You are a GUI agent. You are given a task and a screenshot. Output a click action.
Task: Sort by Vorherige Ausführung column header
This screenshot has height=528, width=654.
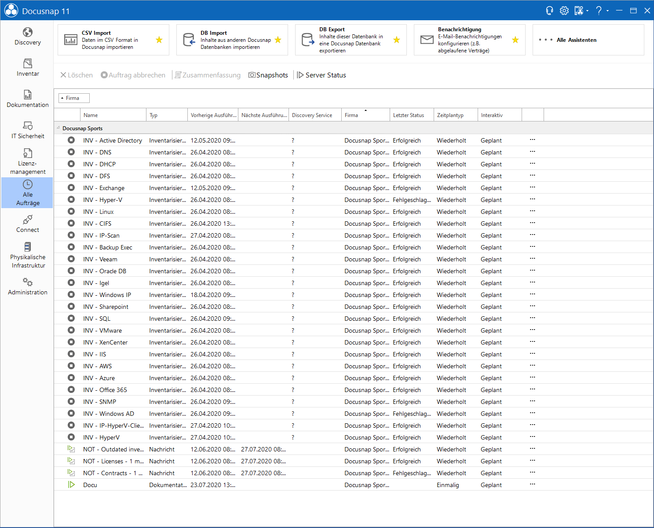[x=213, y=115]
